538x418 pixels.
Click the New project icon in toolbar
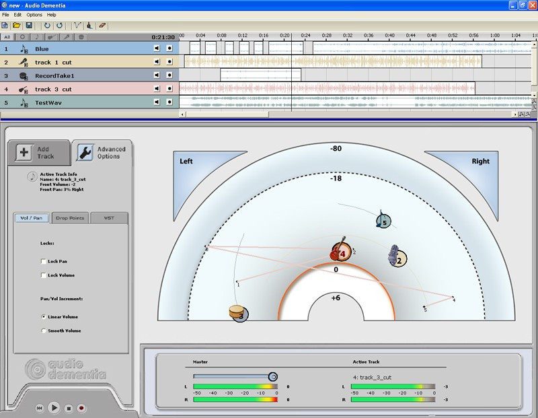pos(5,26)
